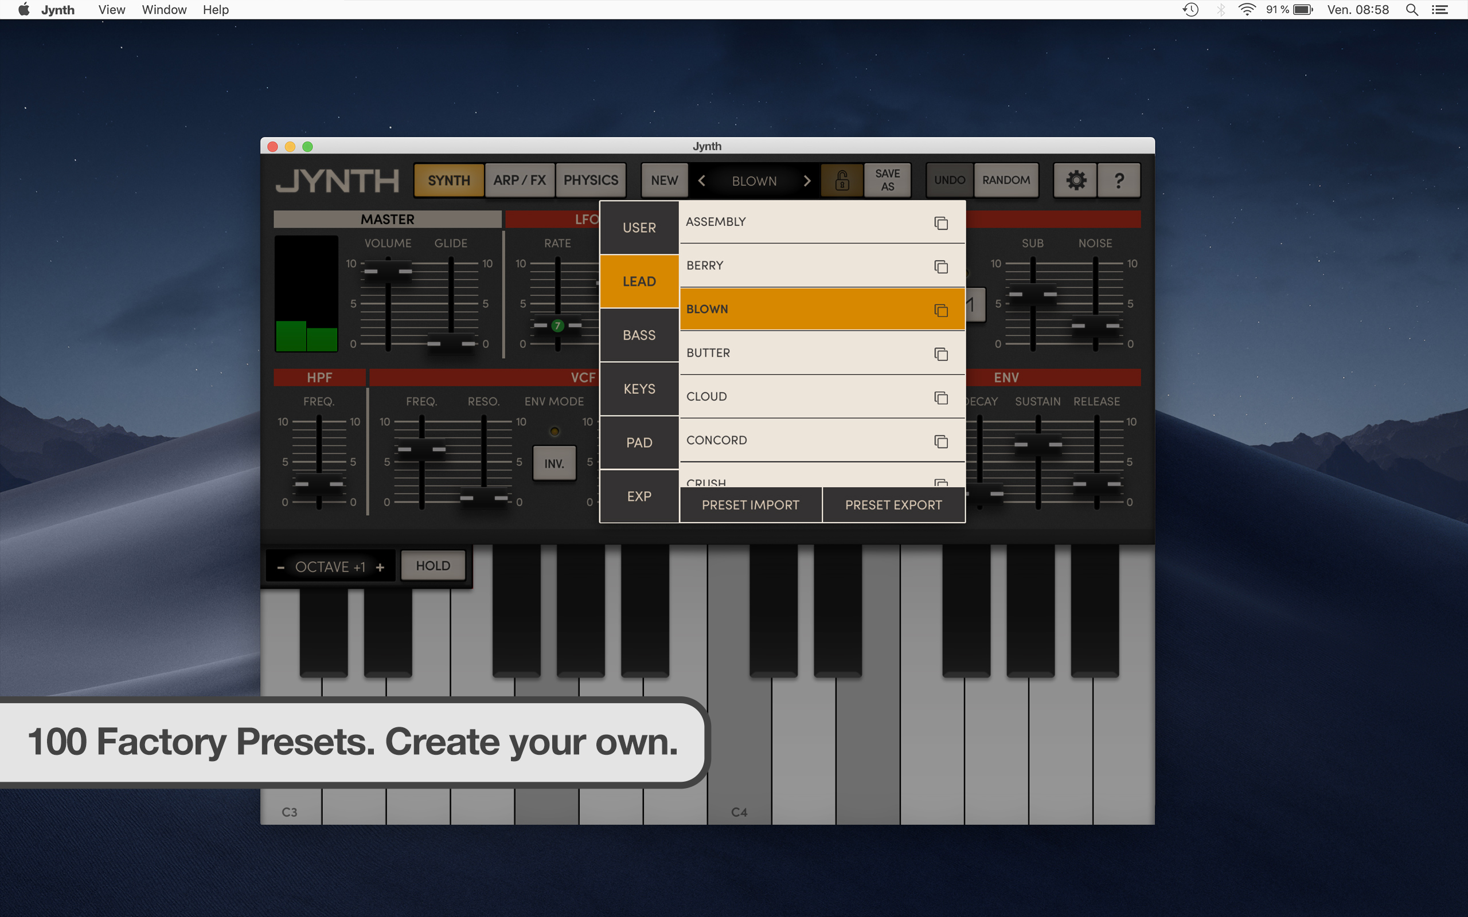Raise the octave with the plus button
Viewport: 1468px width, 917px height.
click(380, 567)
